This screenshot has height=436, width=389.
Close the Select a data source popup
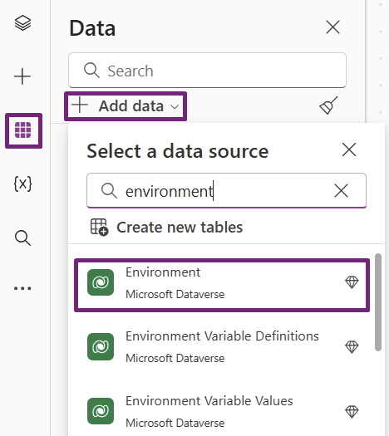pyautogui.click(x=349, y=149)
